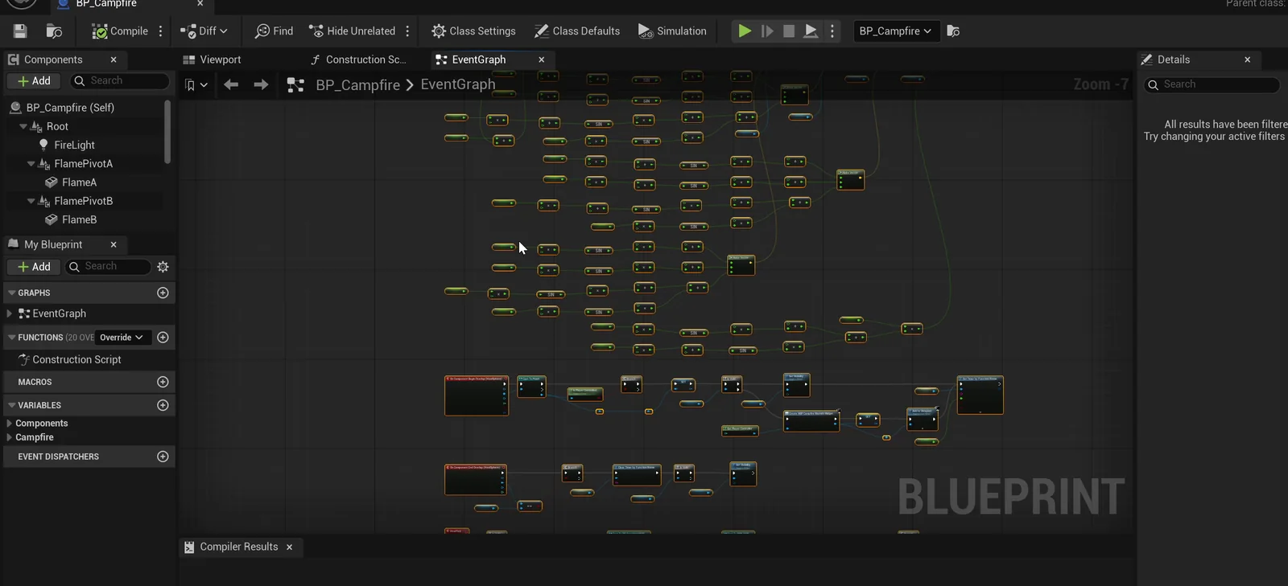
Task: Select the FlameB mesh component
Action: pos(79,219)
